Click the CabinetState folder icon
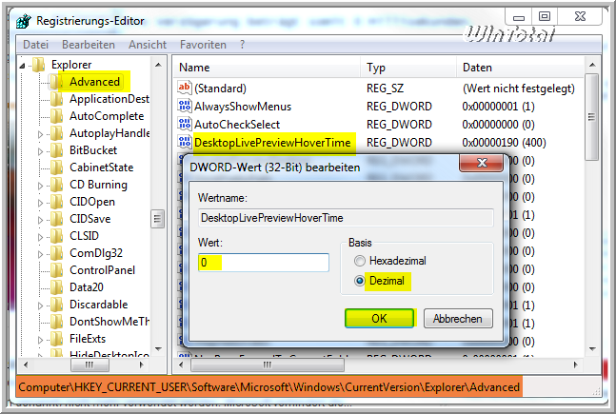Screen dimensions: 616x414 click(56, 168)
